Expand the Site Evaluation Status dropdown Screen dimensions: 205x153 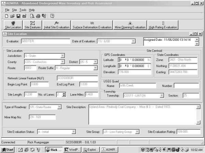pos(73,132)
